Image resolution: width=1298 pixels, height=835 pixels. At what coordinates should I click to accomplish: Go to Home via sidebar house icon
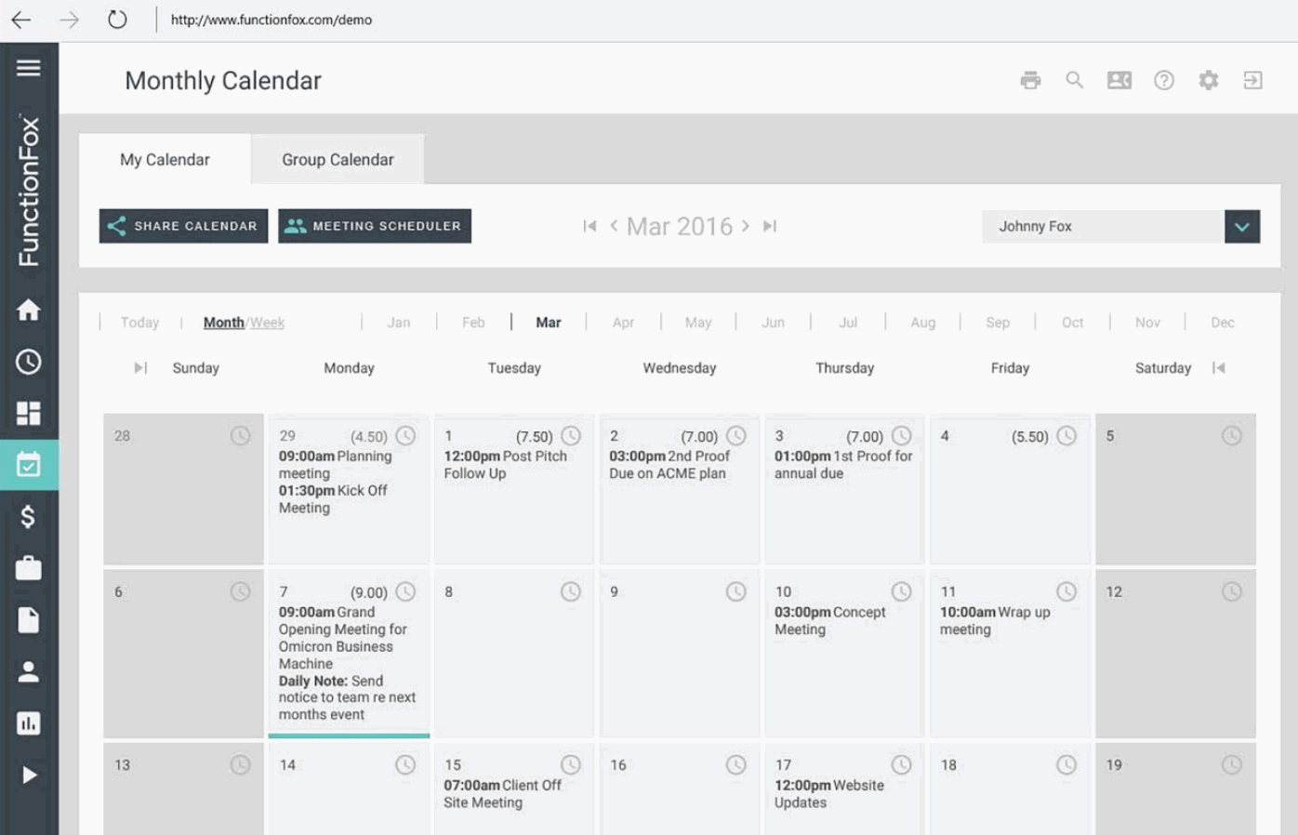pos(29,310)
